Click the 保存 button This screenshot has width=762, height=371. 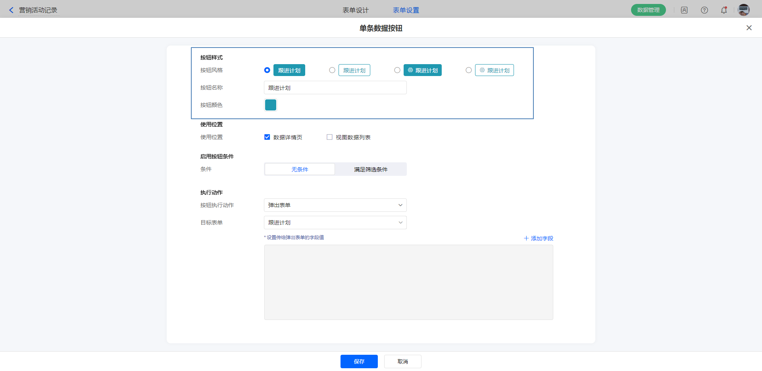359,361
